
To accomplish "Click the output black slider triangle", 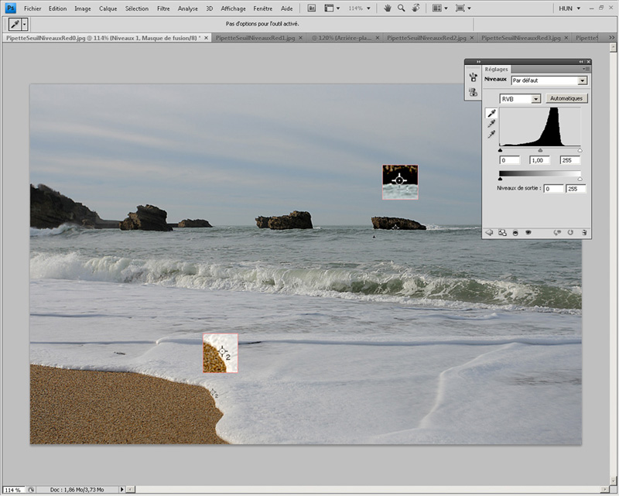I will pyautogui.click(x=500, y=179).
